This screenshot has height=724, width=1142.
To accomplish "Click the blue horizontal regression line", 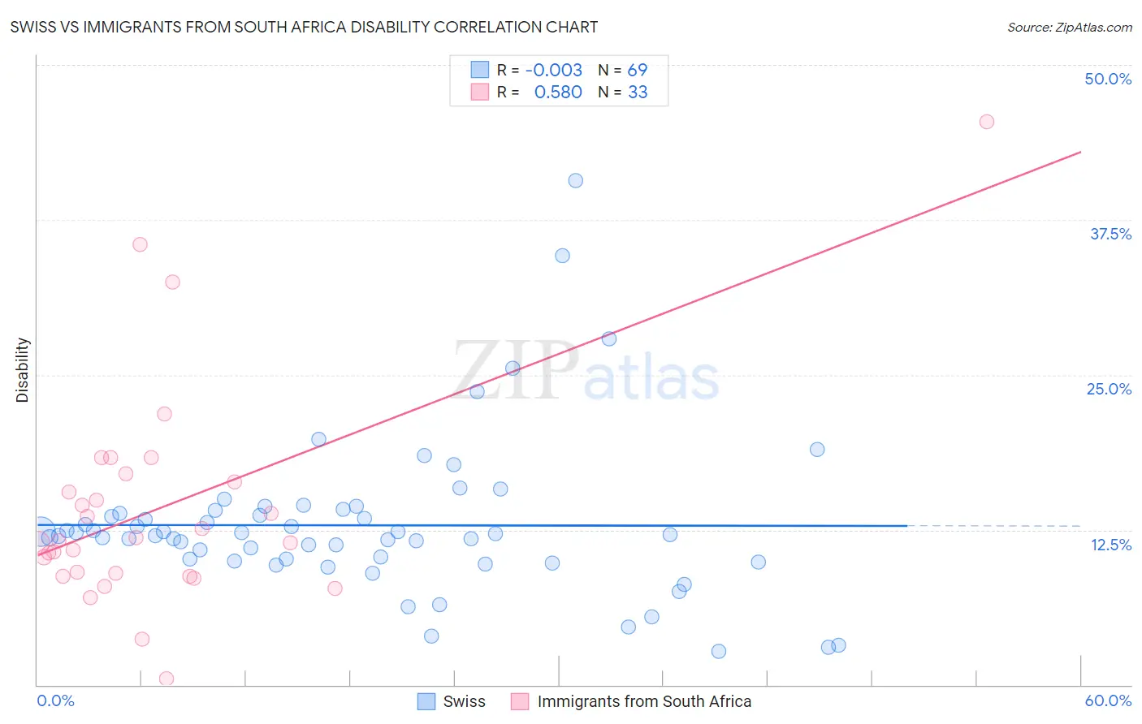I will point(471,526).
